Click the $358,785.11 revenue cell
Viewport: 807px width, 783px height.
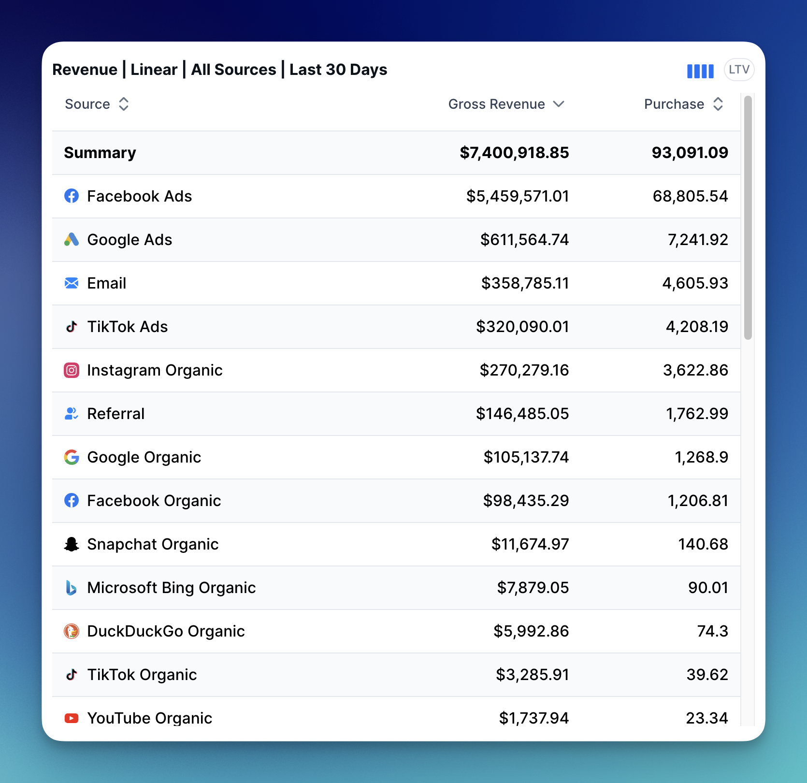click(x=525, y=283)
